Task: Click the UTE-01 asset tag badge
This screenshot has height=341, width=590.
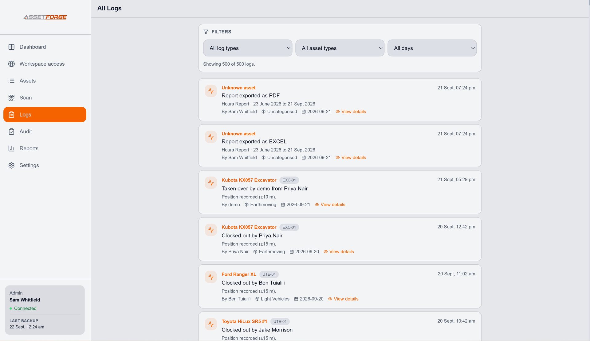Action: [x=280, y=322]
